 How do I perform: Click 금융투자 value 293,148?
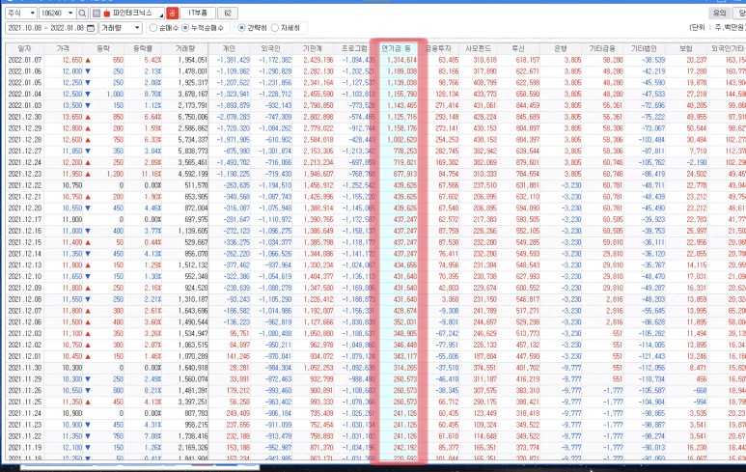click(x=447, y=117)
